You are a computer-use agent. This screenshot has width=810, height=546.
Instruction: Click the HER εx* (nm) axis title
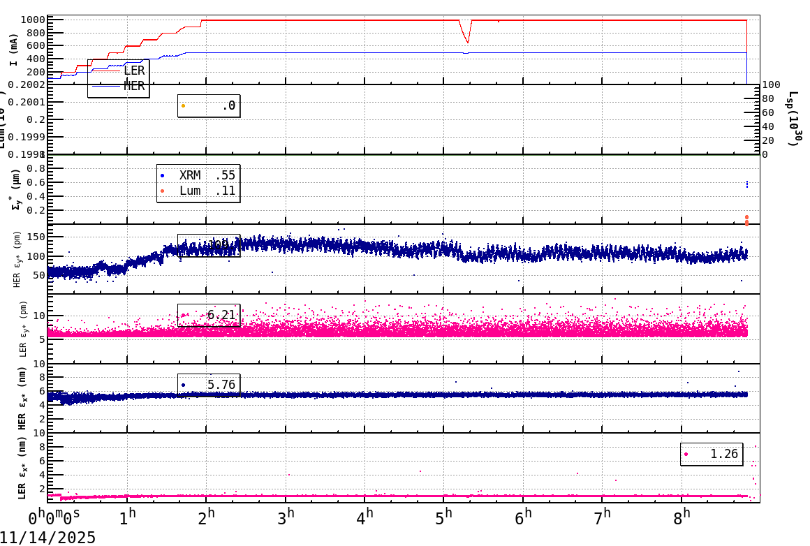(x=22, y=398)
